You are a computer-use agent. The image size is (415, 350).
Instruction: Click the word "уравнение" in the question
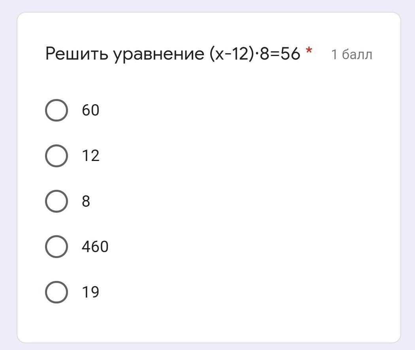[158, 54]
